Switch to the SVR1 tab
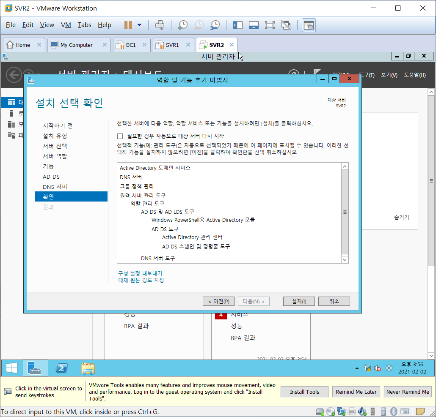Image resolution: width=436 pixels, height=417 pixels. (172, 45)
